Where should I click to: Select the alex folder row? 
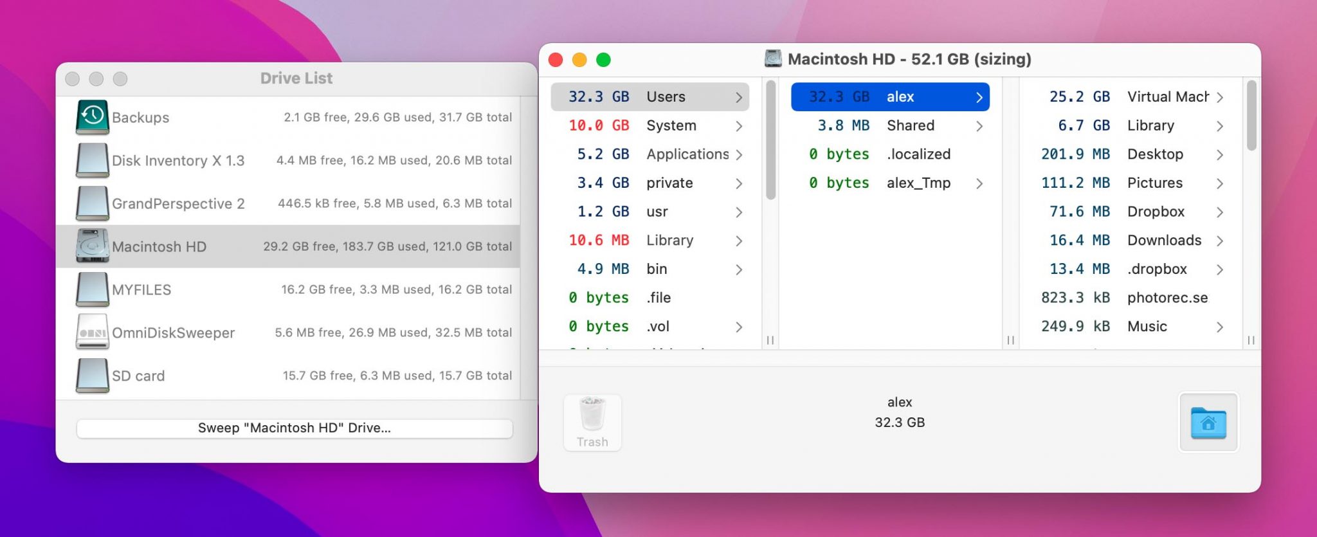pyautogui.click(x=890, y=96)
